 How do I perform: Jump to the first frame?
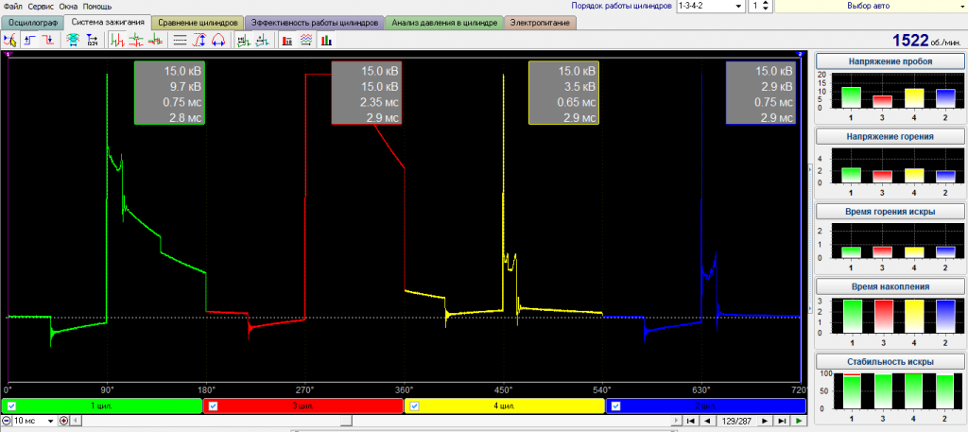point(690,421)
